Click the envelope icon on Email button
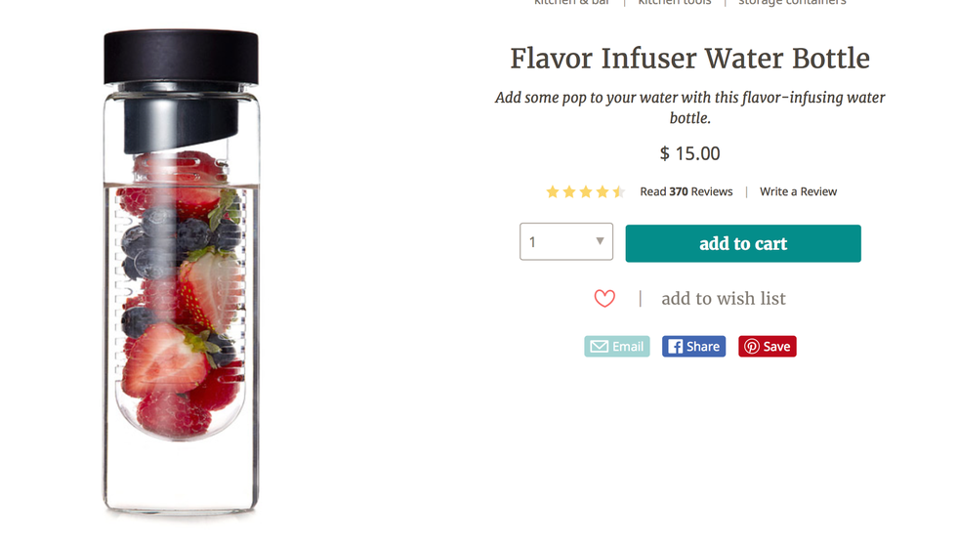 [x=599, y=347]
